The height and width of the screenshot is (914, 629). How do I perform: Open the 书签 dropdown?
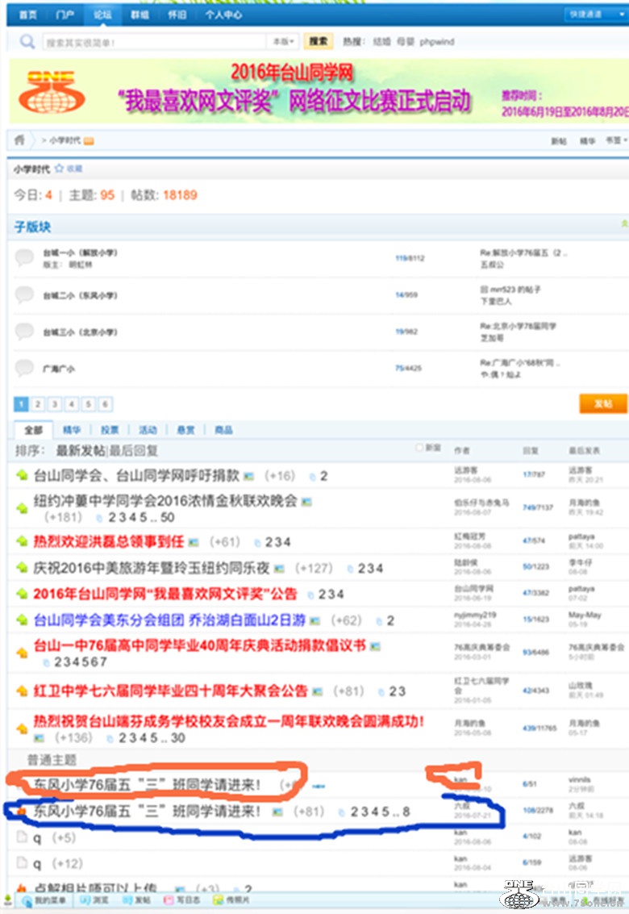pos(614,140)
